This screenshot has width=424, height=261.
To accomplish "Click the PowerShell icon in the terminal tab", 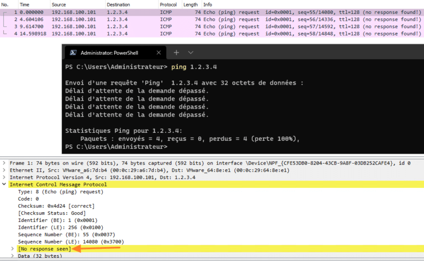I will click(x=73, y=53).
